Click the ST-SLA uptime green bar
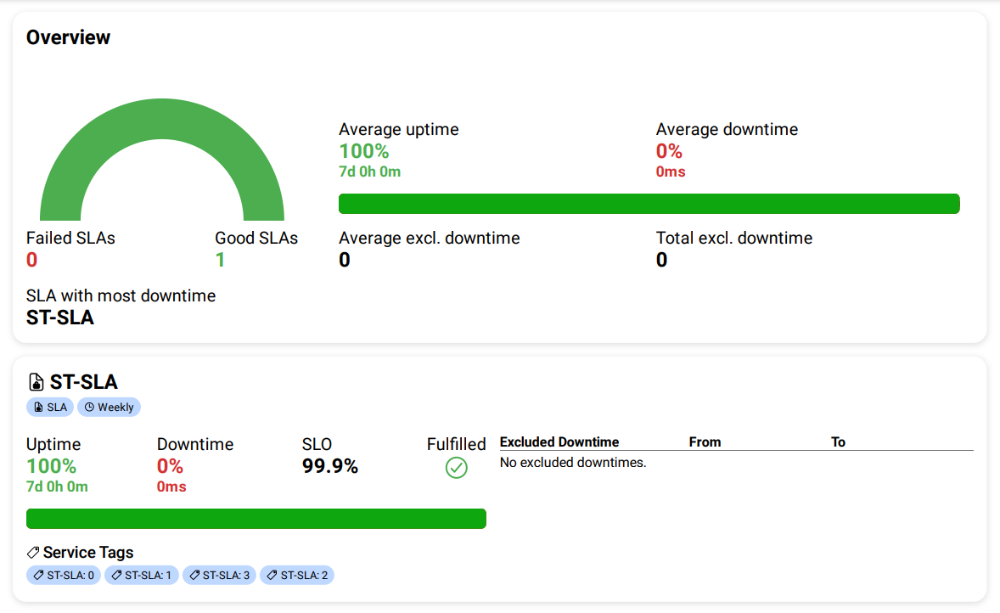This screenshot has width=1000, height=613. tap(256, 519)
